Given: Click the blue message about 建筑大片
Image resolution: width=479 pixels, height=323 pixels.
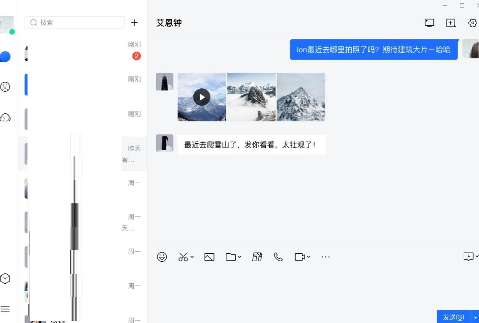Looking at the screenshot, I should click(x=374, y=49).
